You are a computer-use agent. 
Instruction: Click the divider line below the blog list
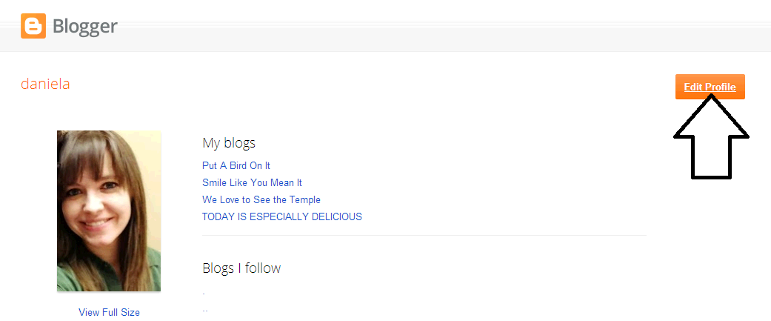(424, 236)
